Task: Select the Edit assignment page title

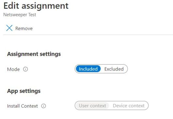Action: pos(36,6)
